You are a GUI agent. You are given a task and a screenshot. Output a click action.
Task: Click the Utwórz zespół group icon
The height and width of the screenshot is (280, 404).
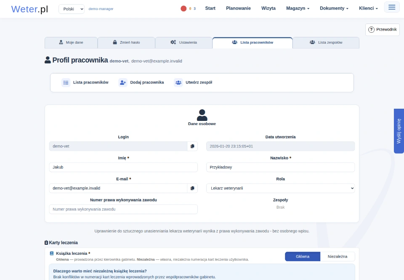pos(178,83)
